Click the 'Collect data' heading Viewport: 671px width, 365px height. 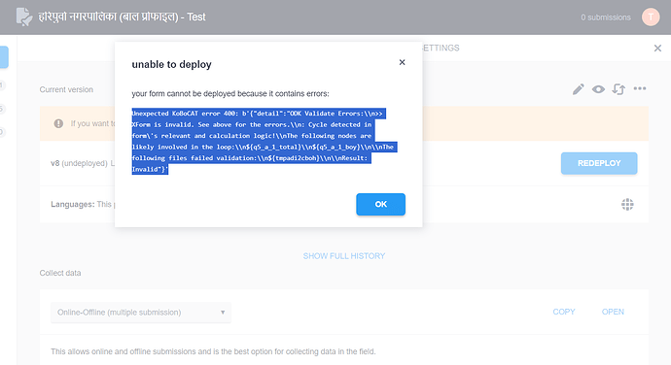(x=60, y=273)
